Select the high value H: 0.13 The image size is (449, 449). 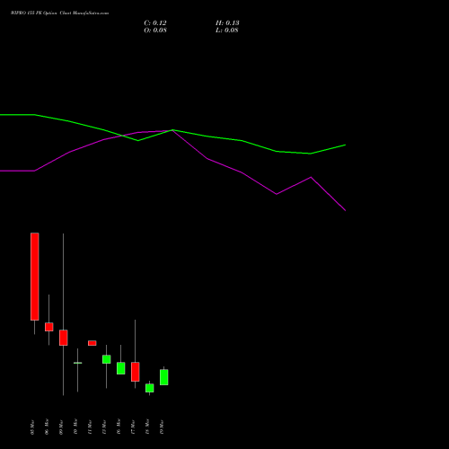point(227,23)
